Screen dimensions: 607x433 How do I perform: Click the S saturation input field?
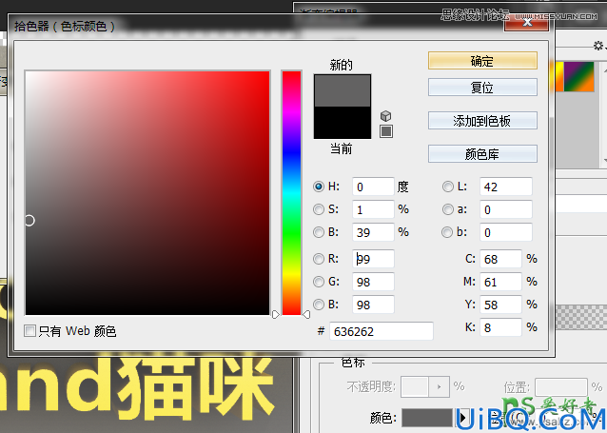(x=373, y=209)
